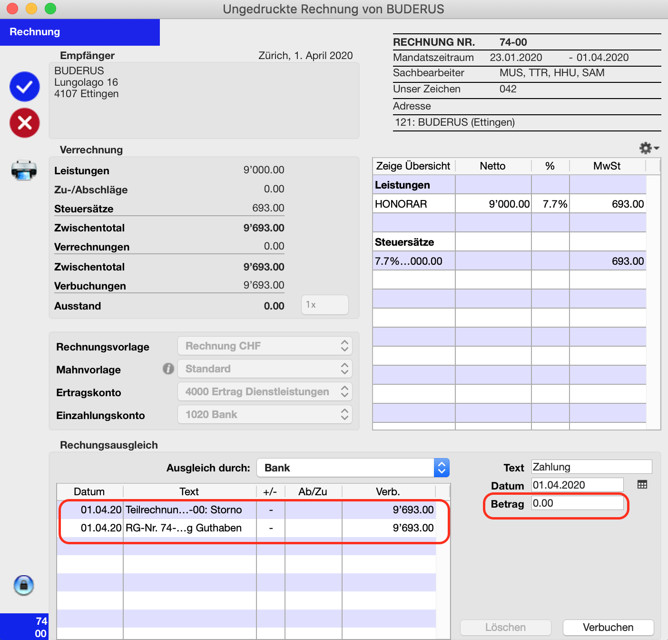The width and height of the screenshot is (668, 640).
Task: Open the gear settings menu
Action: tap(648, 148)
